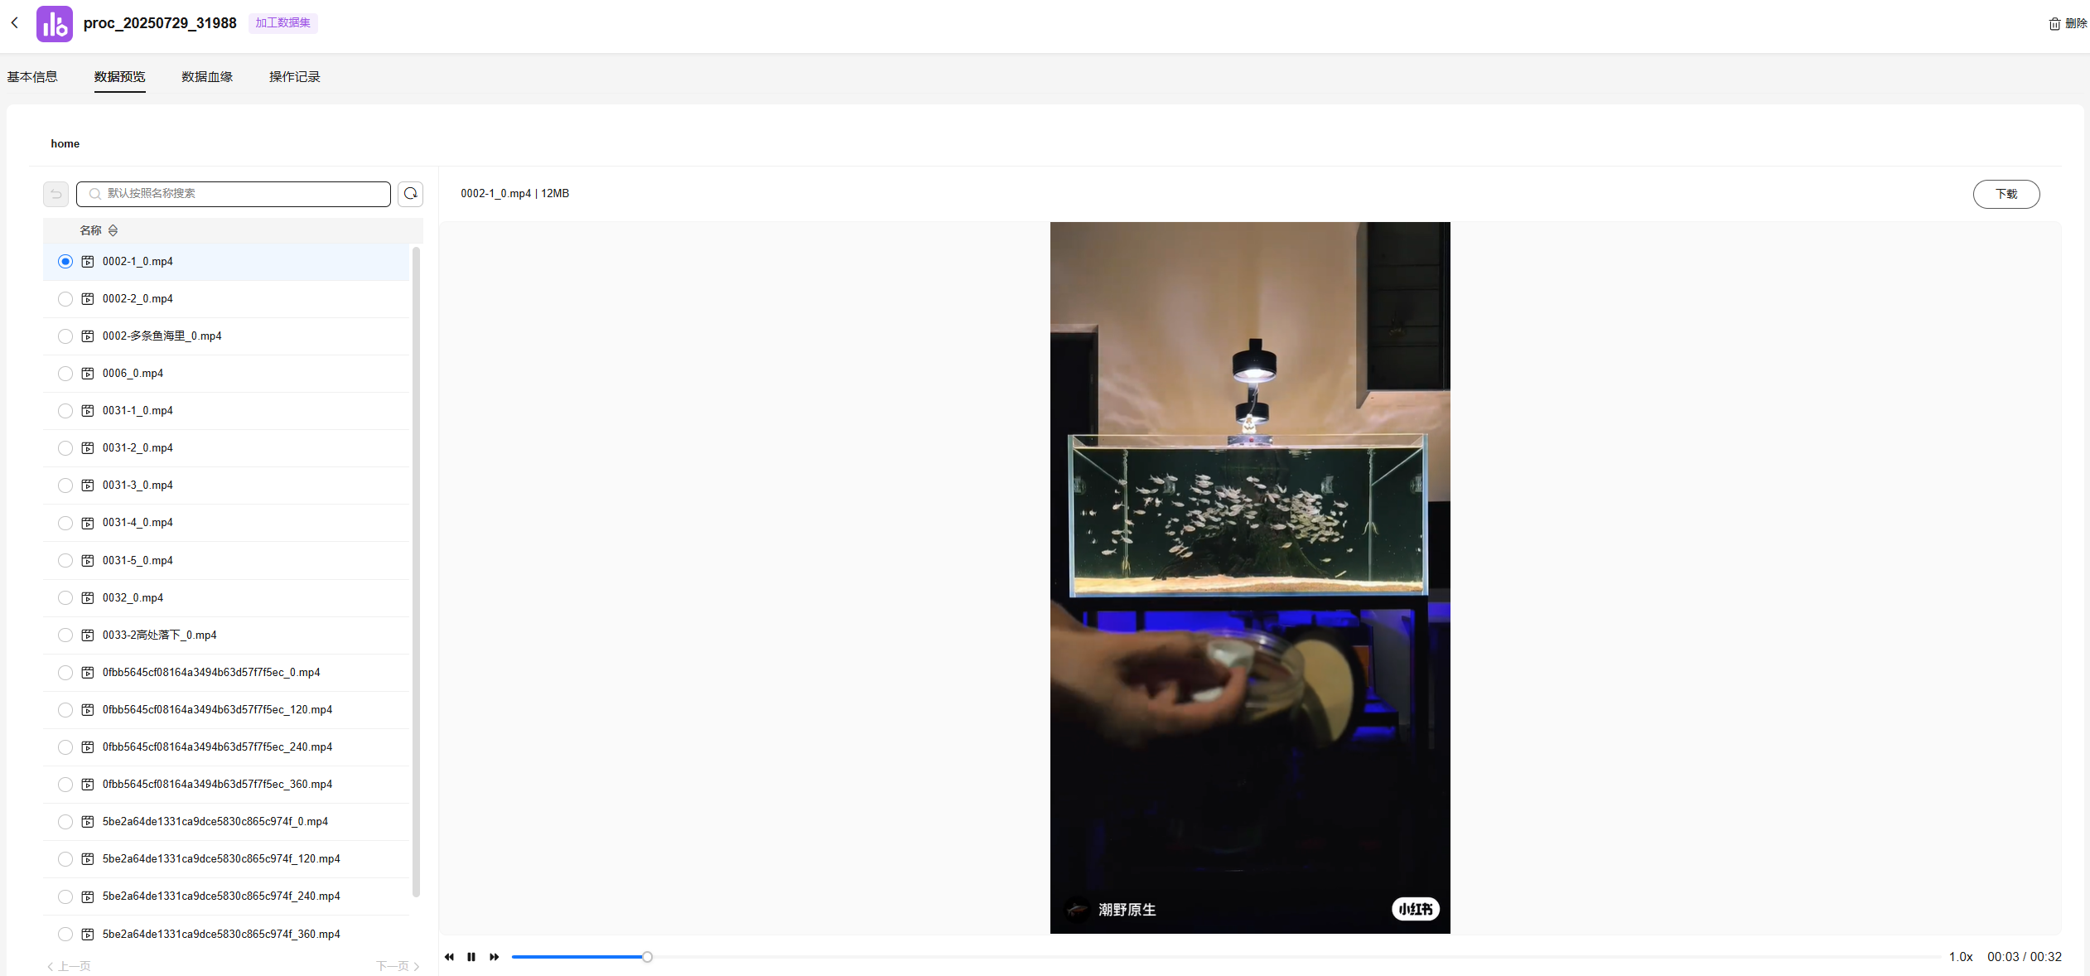Click the video progress slider track
This screenshot has width=2090, height=976.
[x=1226, y=957]
